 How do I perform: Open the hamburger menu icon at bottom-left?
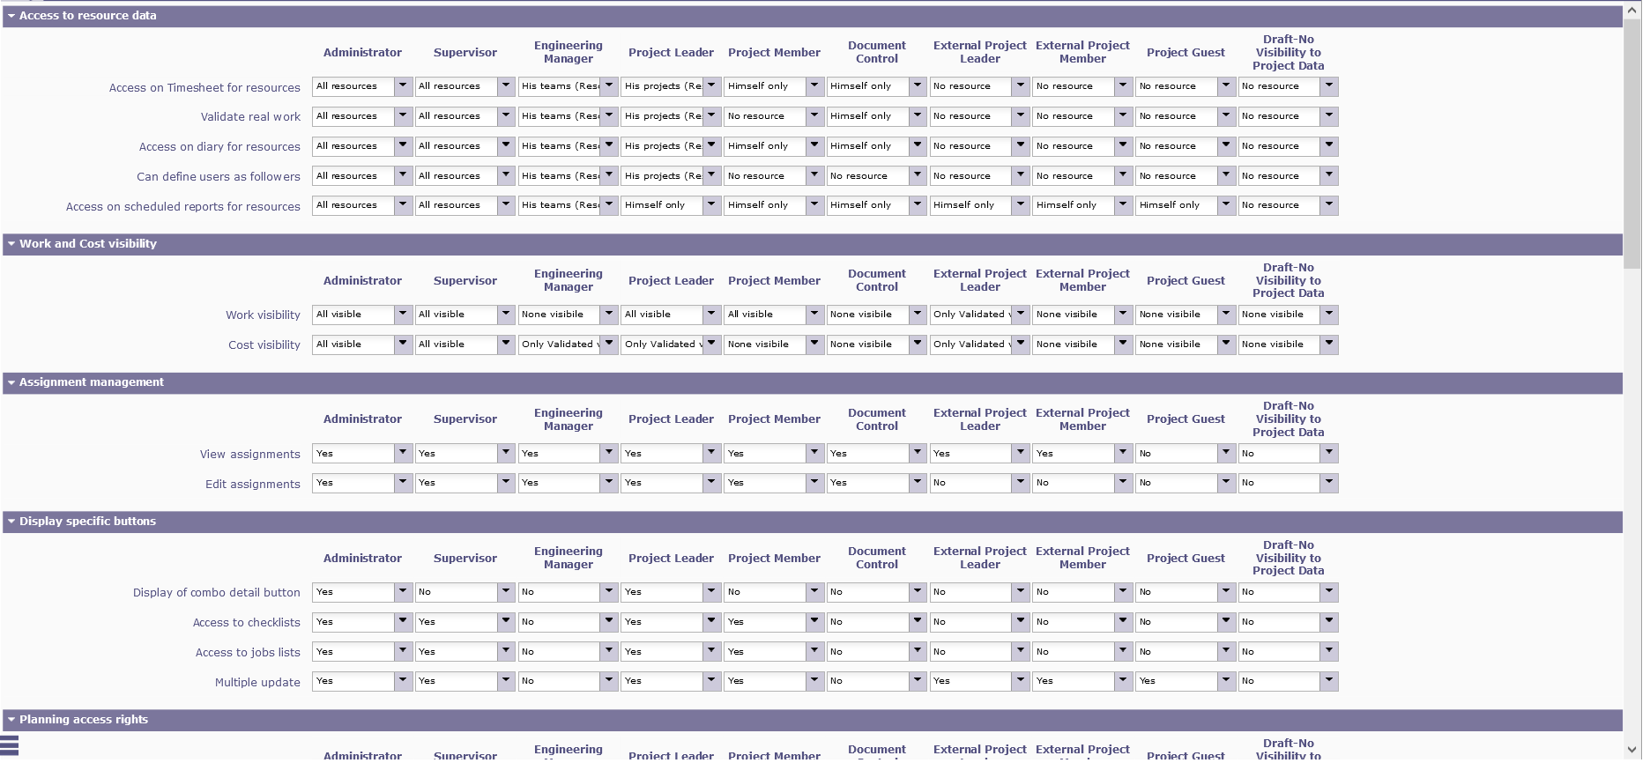click(10, 746)
